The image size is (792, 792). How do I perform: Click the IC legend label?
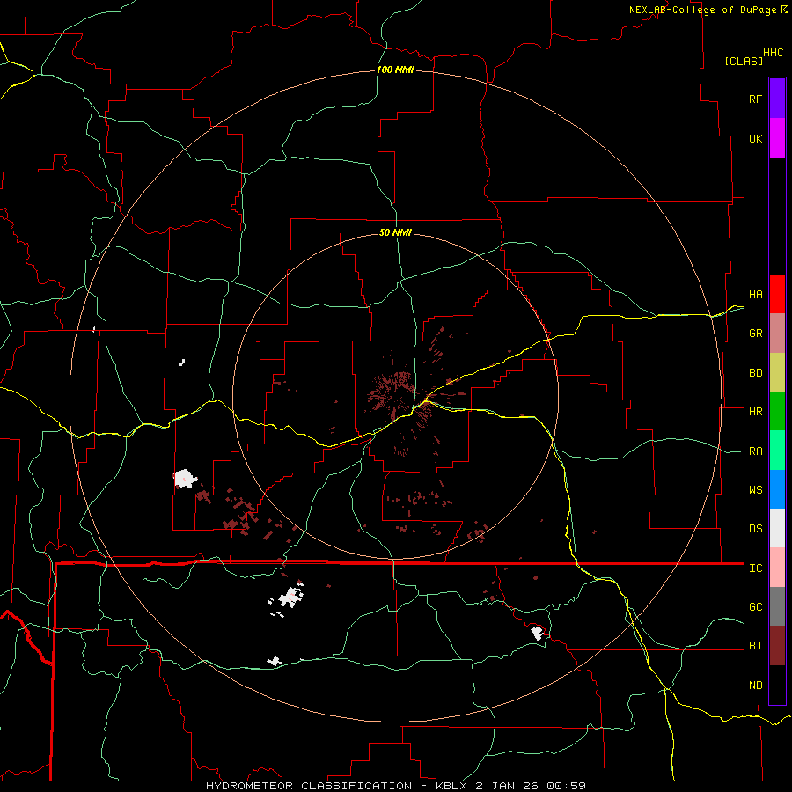[756, 568]
